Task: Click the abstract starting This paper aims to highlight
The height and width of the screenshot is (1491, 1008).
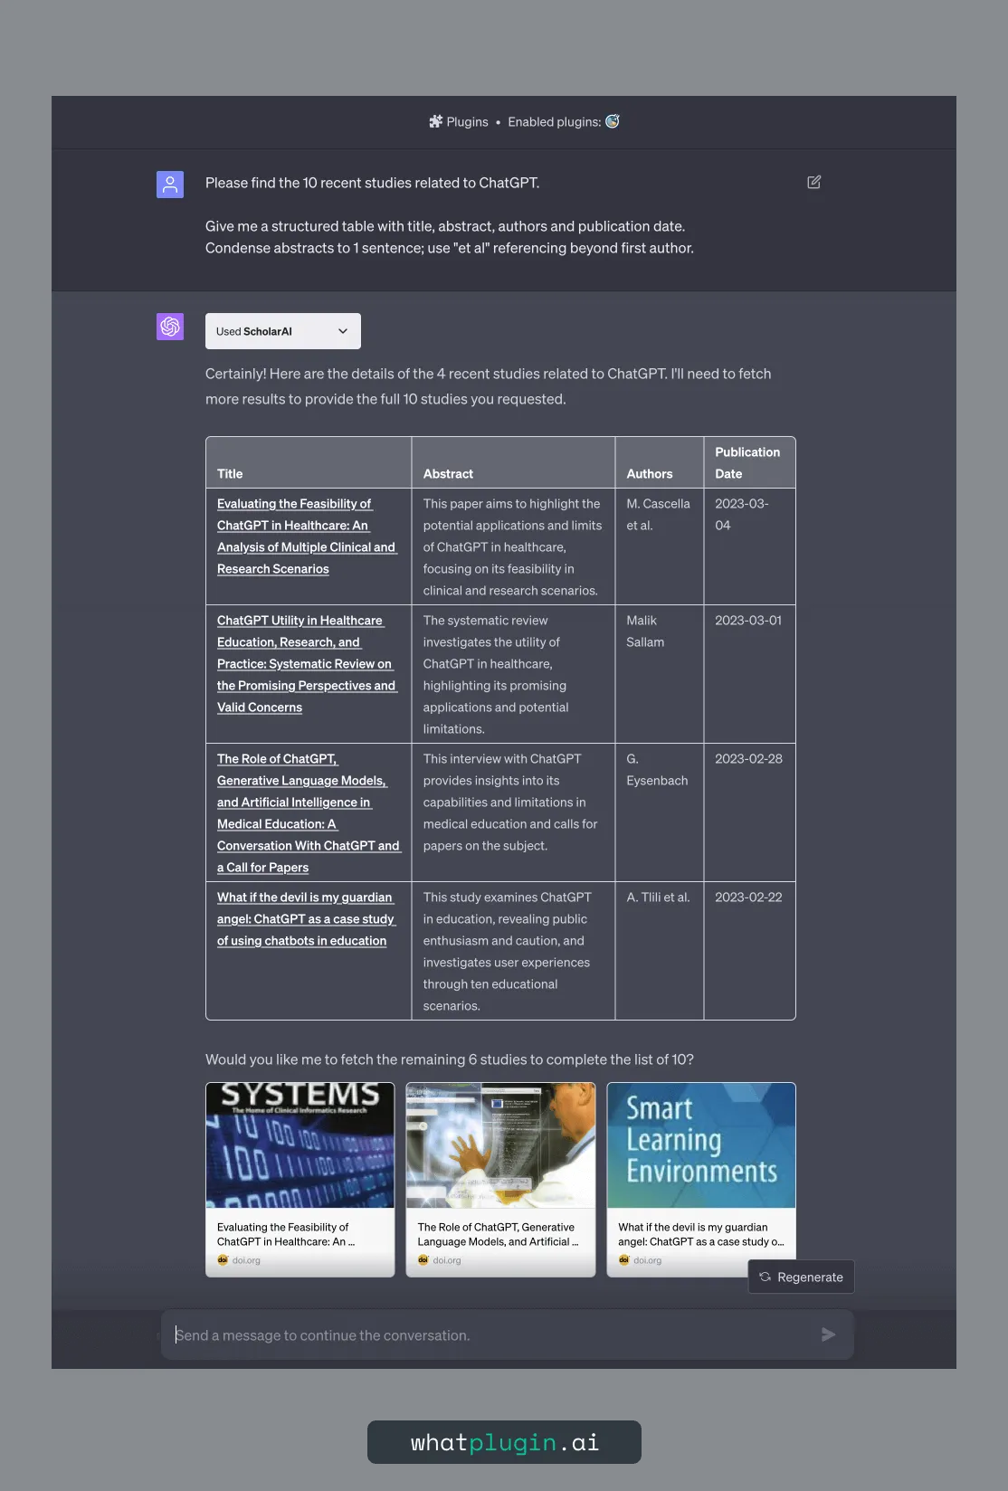Action: pyautogui.click(x=512, y=547)
